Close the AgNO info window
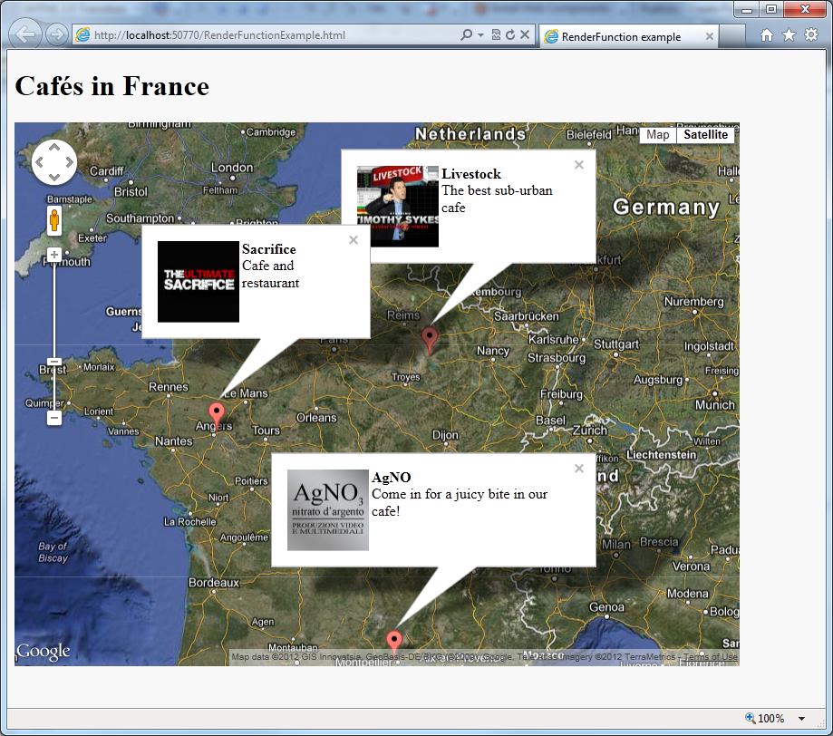The width and height of the screenshot is (833, 736). (579, 469)
